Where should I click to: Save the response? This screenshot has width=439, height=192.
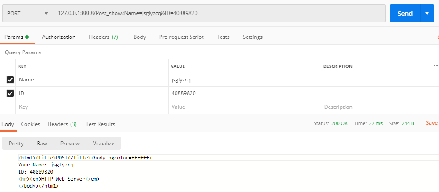[x=431, y=123]
